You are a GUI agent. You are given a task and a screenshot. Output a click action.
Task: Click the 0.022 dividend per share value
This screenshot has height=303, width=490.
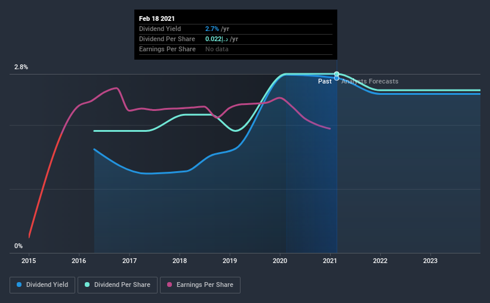[217, 39]
